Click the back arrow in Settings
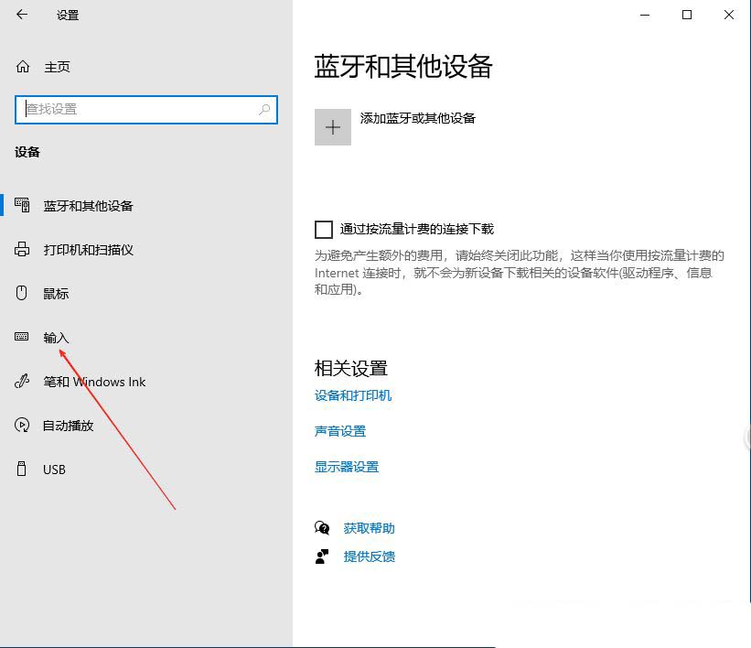Image resolution: width=751 pixels, height=648 pixels. 22,15
